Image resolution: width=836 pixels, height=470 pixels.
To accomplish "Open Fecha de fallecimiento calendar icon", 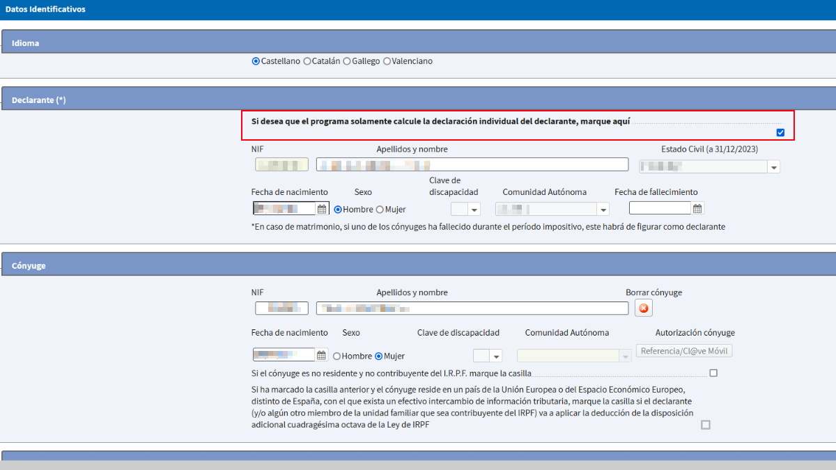I will pyautogui.click(x=698, y=207).
